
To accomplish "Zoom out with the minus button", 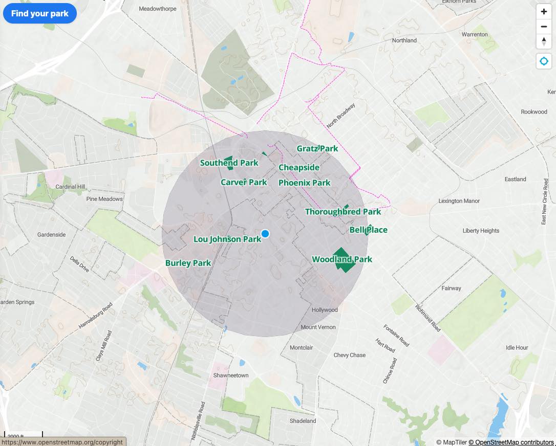I will coord(544,27).
